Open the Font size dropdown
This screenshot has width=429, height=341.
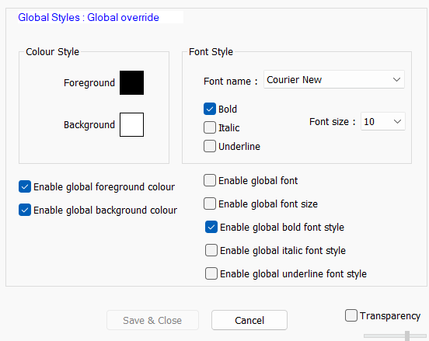pos(383,121)
